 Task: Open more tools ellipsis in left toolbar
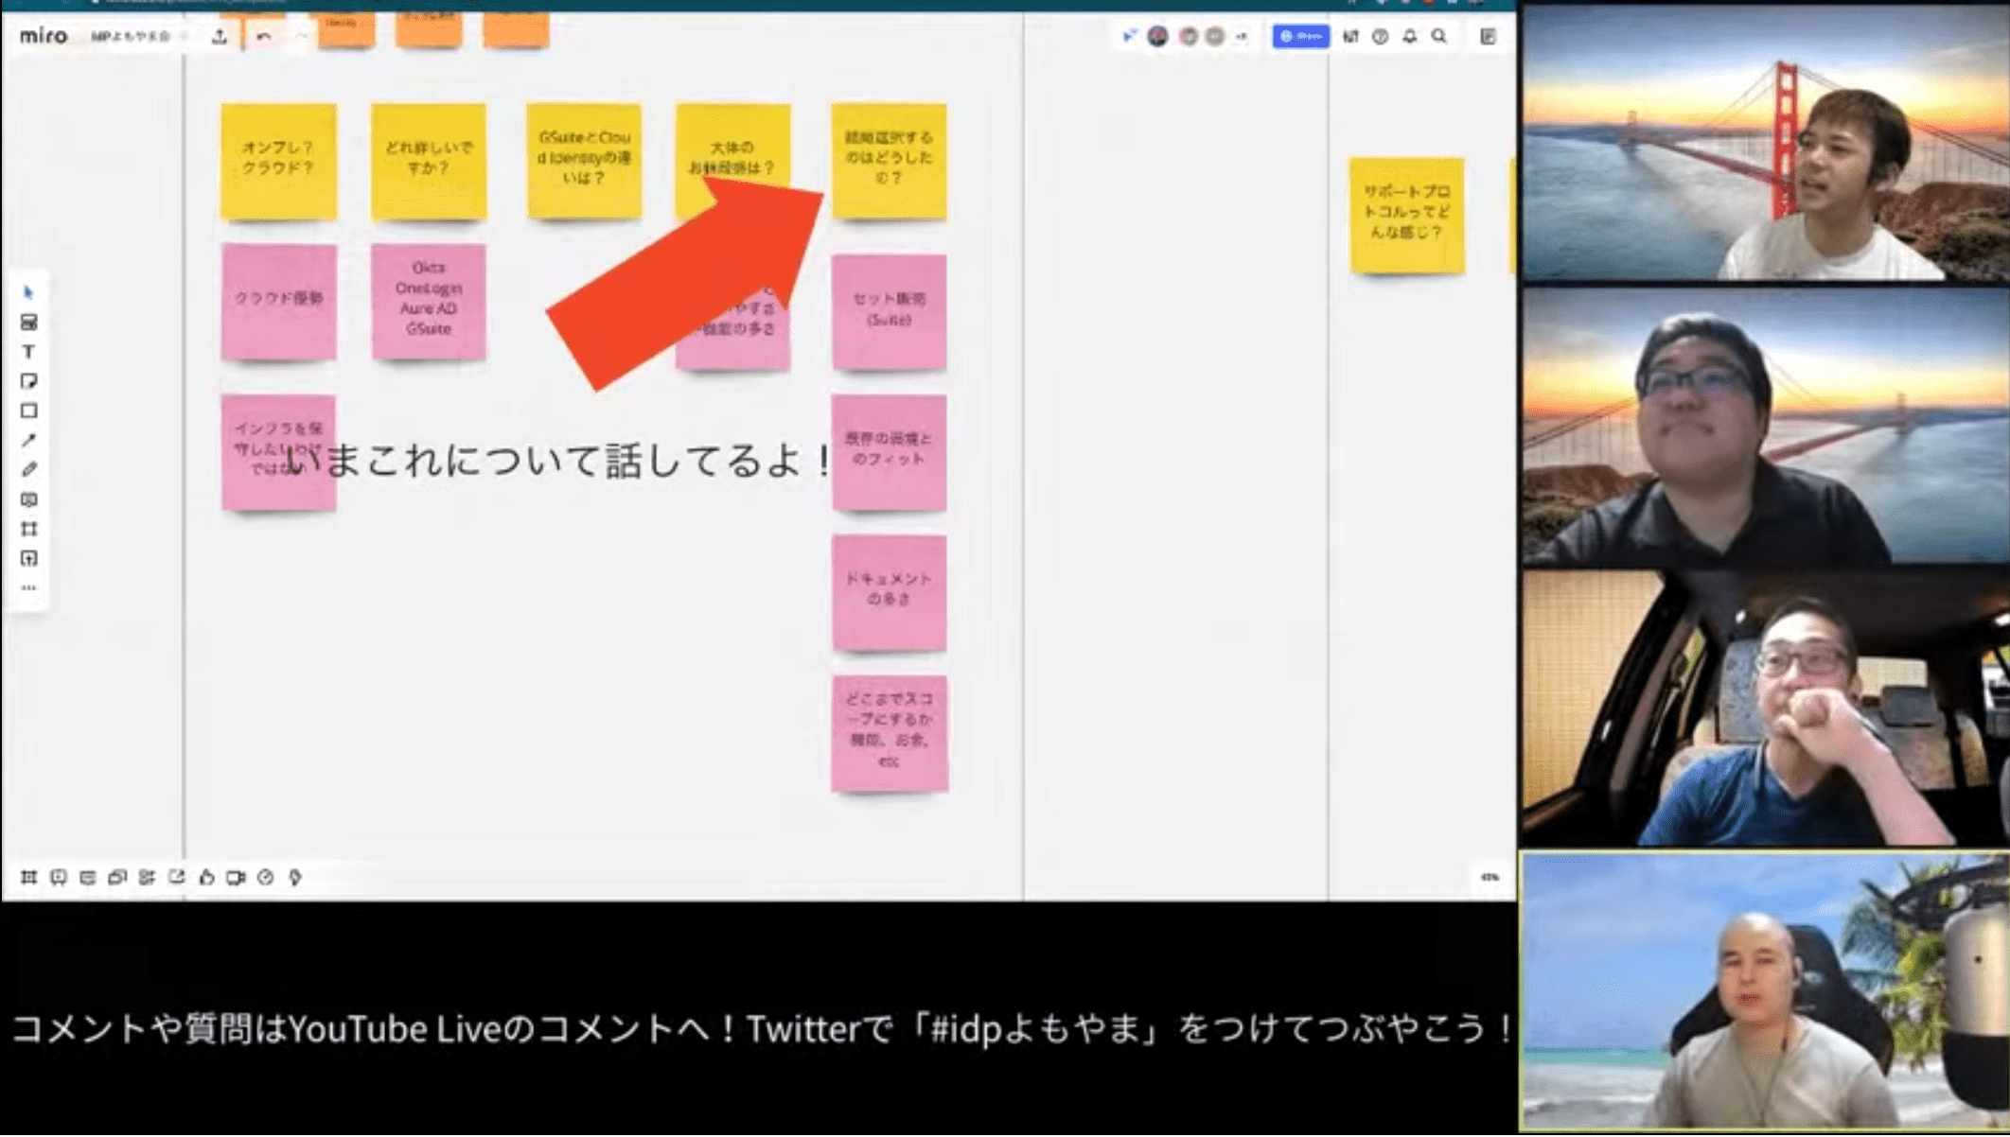tap(28, 587)
